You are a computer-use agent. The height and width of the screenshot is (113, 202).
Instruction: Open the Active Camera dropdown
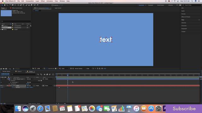click(x=79, y=68)
